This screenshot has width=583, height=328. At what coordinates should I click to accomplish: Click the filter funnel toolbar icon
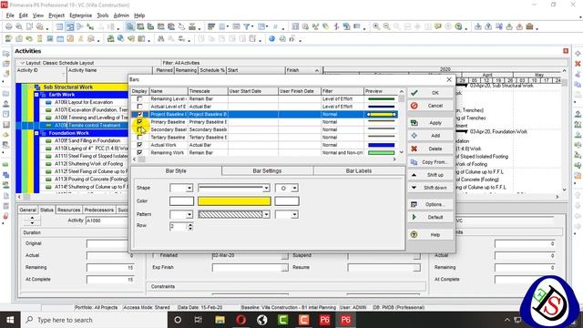pos(247,26)
